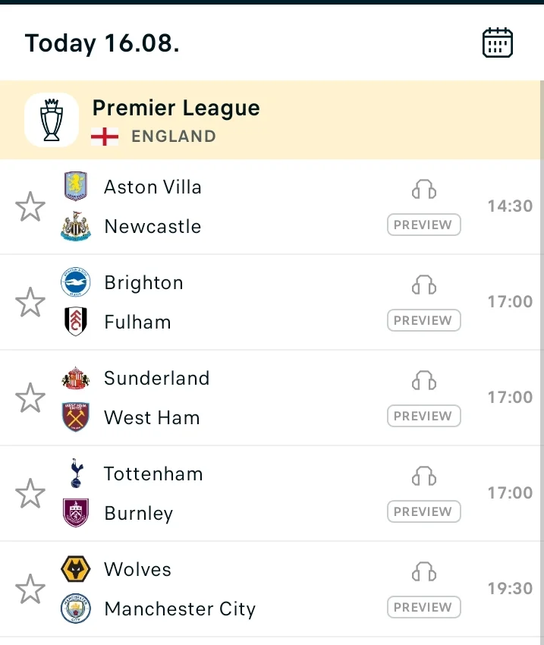Open the Premier League England header
The height and width of the screenshot is (645, 544).
271,120
